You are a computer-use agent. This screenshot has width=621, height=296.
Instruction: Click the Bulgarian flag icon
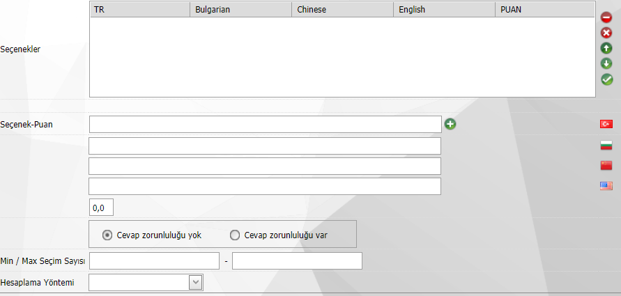(606, 146)
